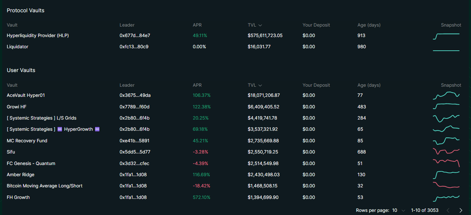Sort User Vaults by Age (days)
Viewport: 471px width, 215px height.
click(369, 85)
